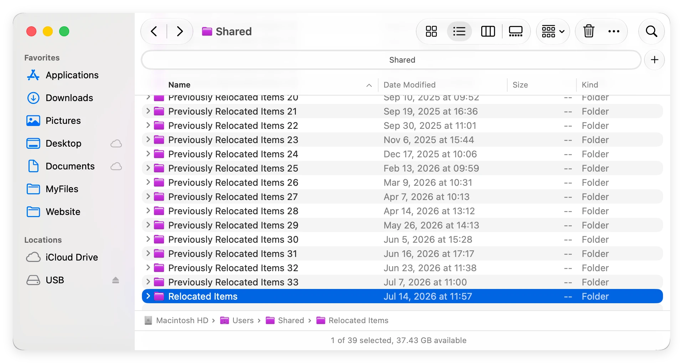Open USB drive in sidebar
Screen dimensions: 683x363
coord(45,280)
